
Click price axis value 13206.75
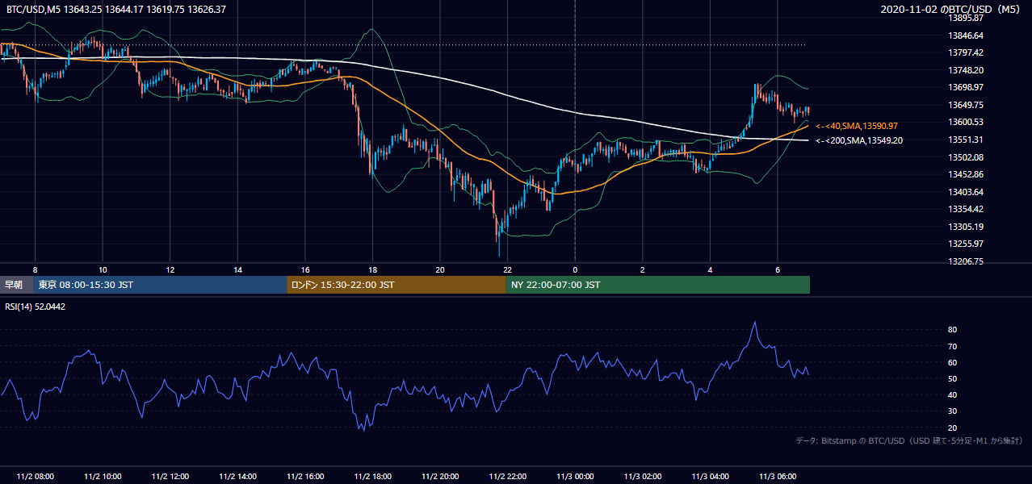[x=966, y=261]
